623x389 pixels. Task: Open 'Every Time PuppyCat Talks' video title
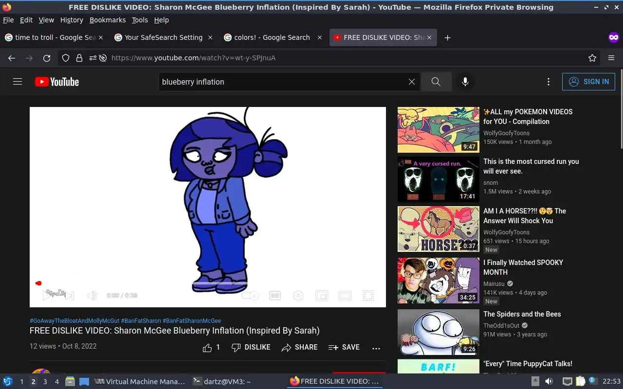(528, 364)
